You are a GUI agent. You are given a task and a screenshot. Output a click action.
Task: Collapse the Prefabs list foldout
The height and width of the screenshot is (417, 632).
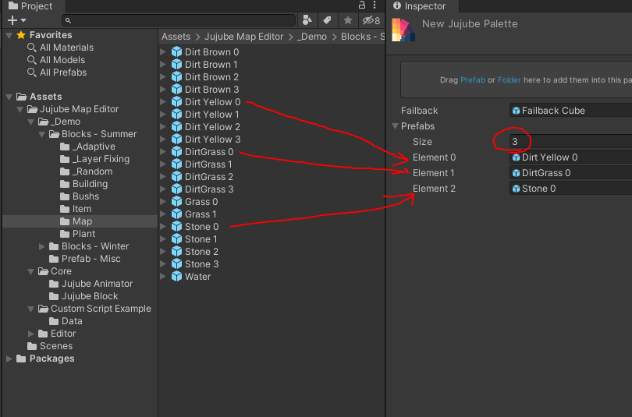tap(395, 126)
